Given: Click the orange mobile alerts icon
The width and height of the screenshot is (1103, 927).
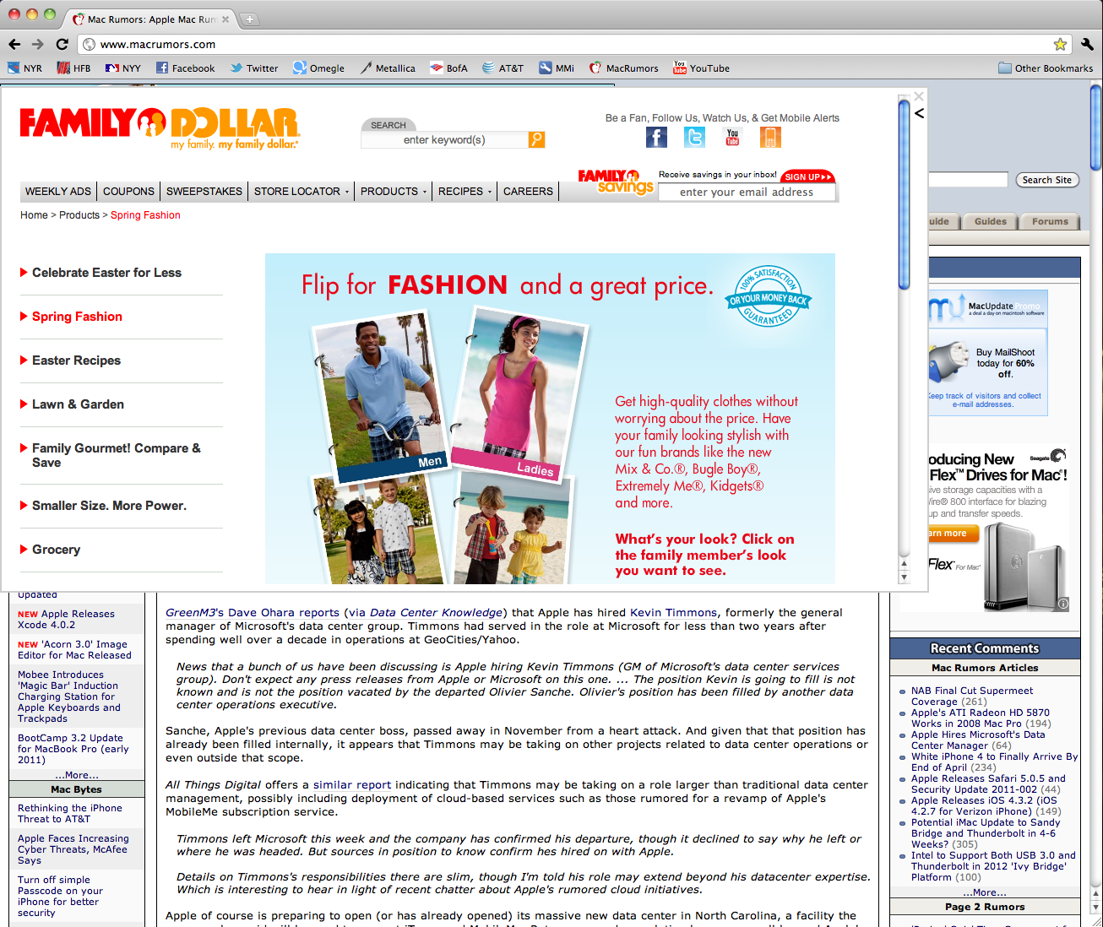Looking at the screenshot, I should point(770,137).
